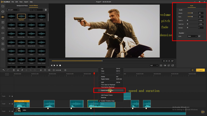
Task: Redo the last undone action
Action: 8,70
